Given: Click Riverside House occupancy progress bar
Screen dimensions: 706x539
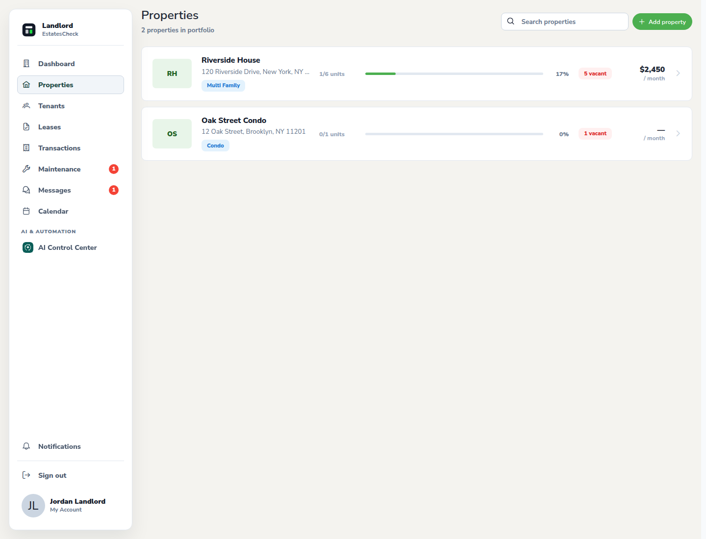Looking at the screenshot, I should 454,73.
